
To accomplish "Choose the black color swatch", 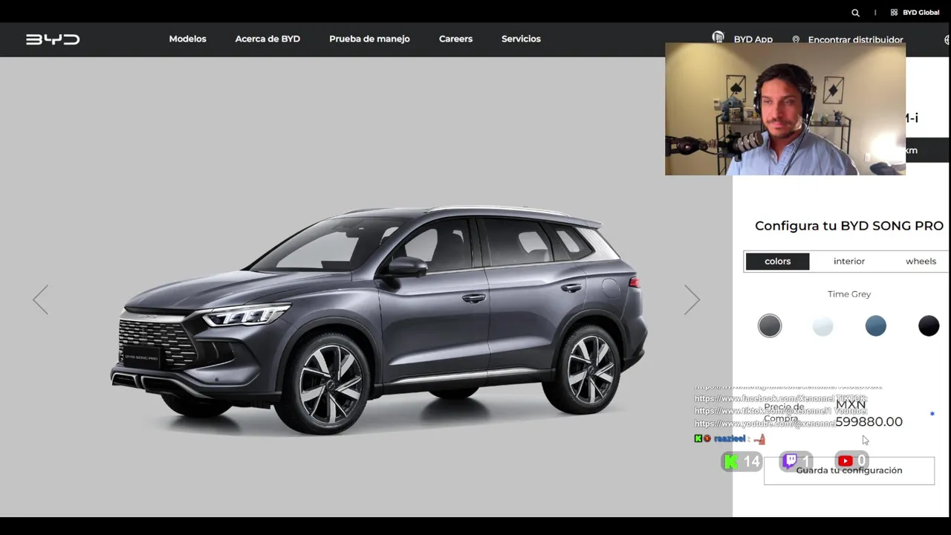I will tap(929, 325).
